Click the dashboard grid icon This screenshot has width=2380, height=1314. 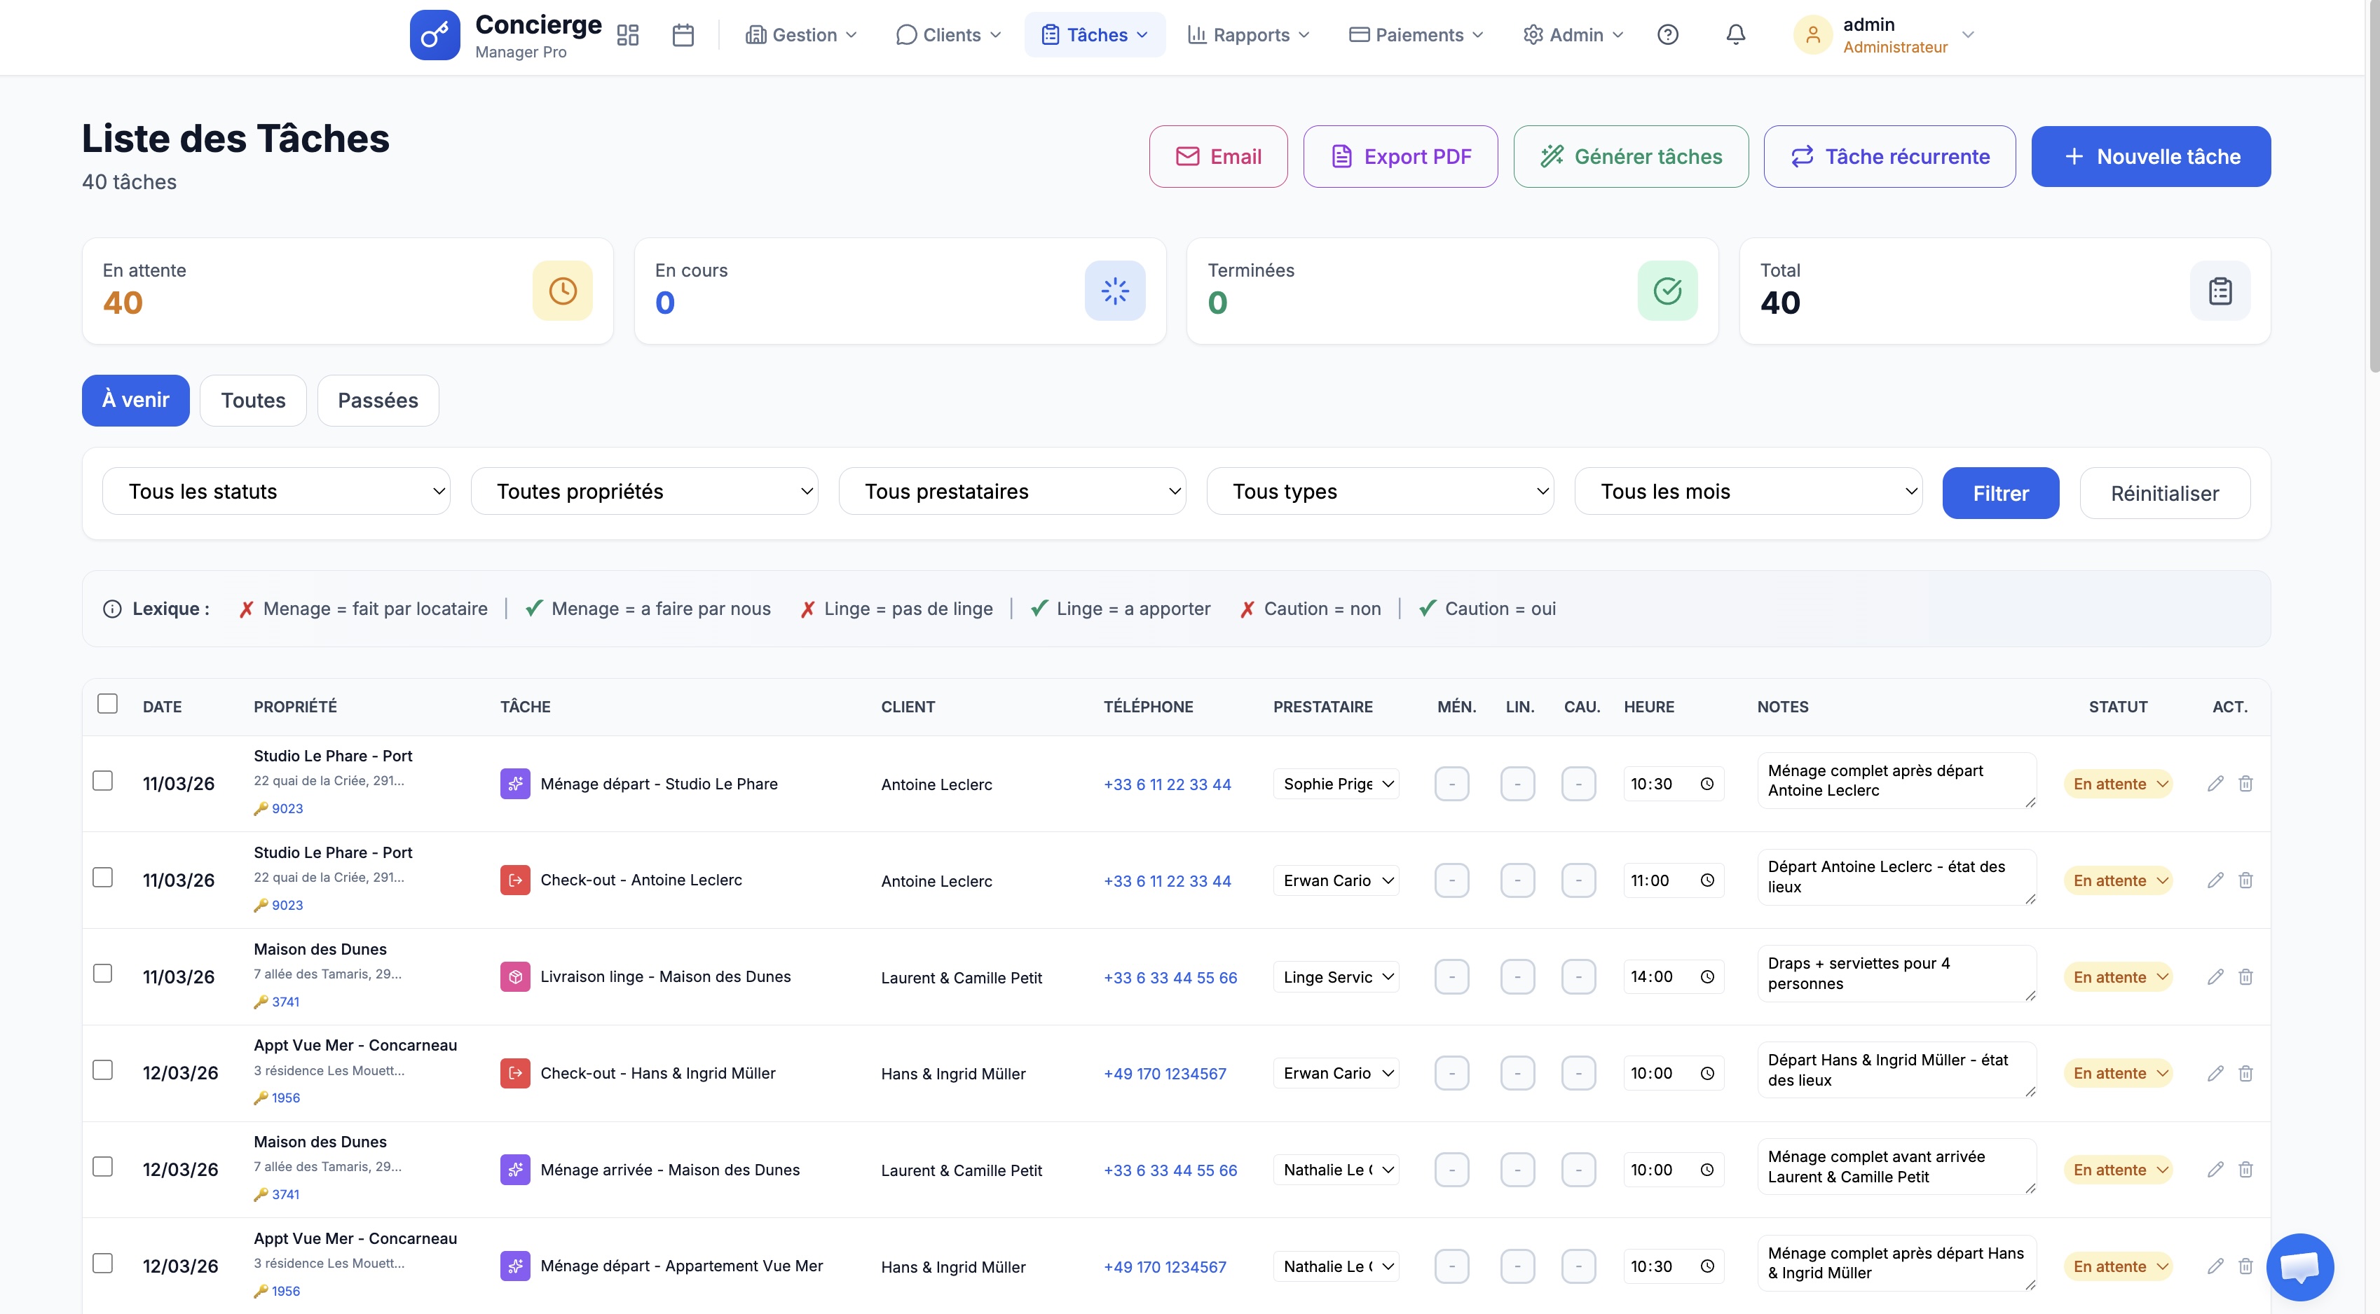pos(628,35)
